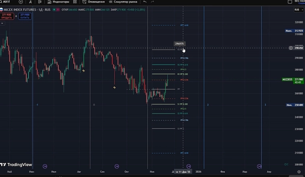Select the layout square icon
This screenshot has width=305, height=177.
[290, 2]
